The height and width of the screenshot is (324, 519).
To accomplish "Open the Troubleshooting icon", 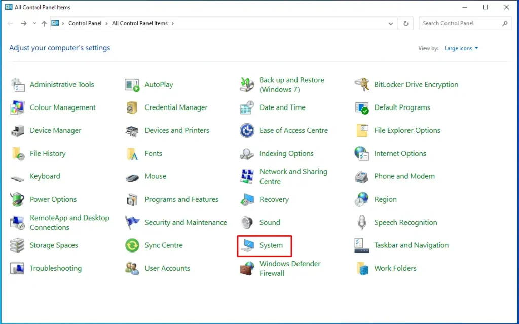I will [17, 269].
